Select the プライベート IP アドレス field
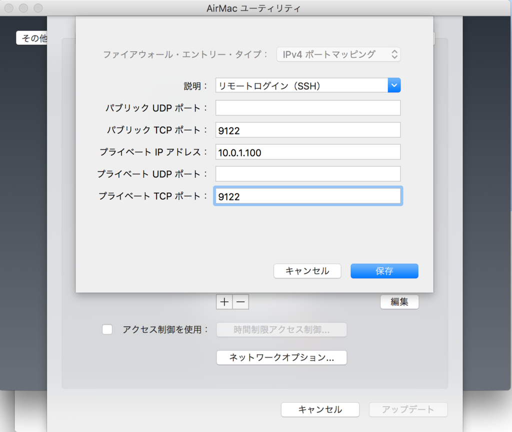Viewport: 512px width, 432px height. 308,152
